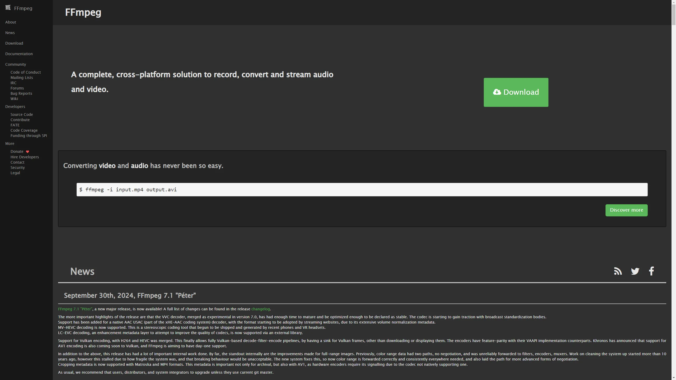Open the Community sidebar section
This screenshot has width=676, height=380.
[x=16, y=64]
